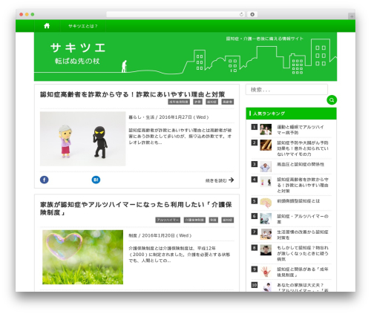This screenshot has height=314, width=371.
Task: Reload page with browser refresh icon
Action: coord(241,14)
